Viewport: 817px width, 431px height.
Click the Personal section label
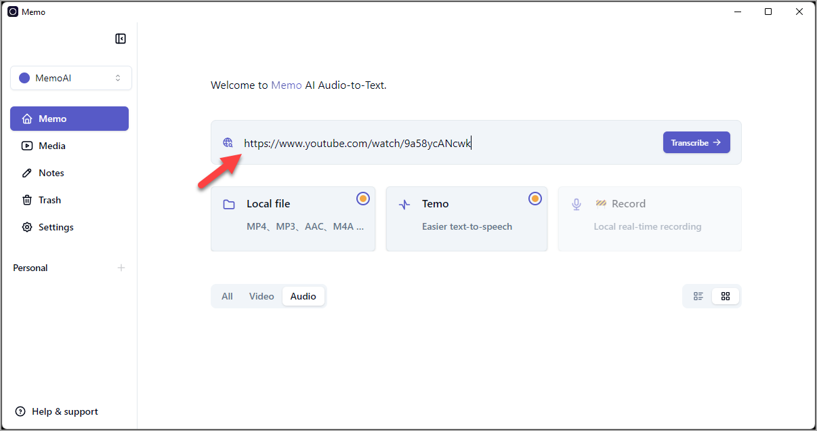click(x=30, y=268)
